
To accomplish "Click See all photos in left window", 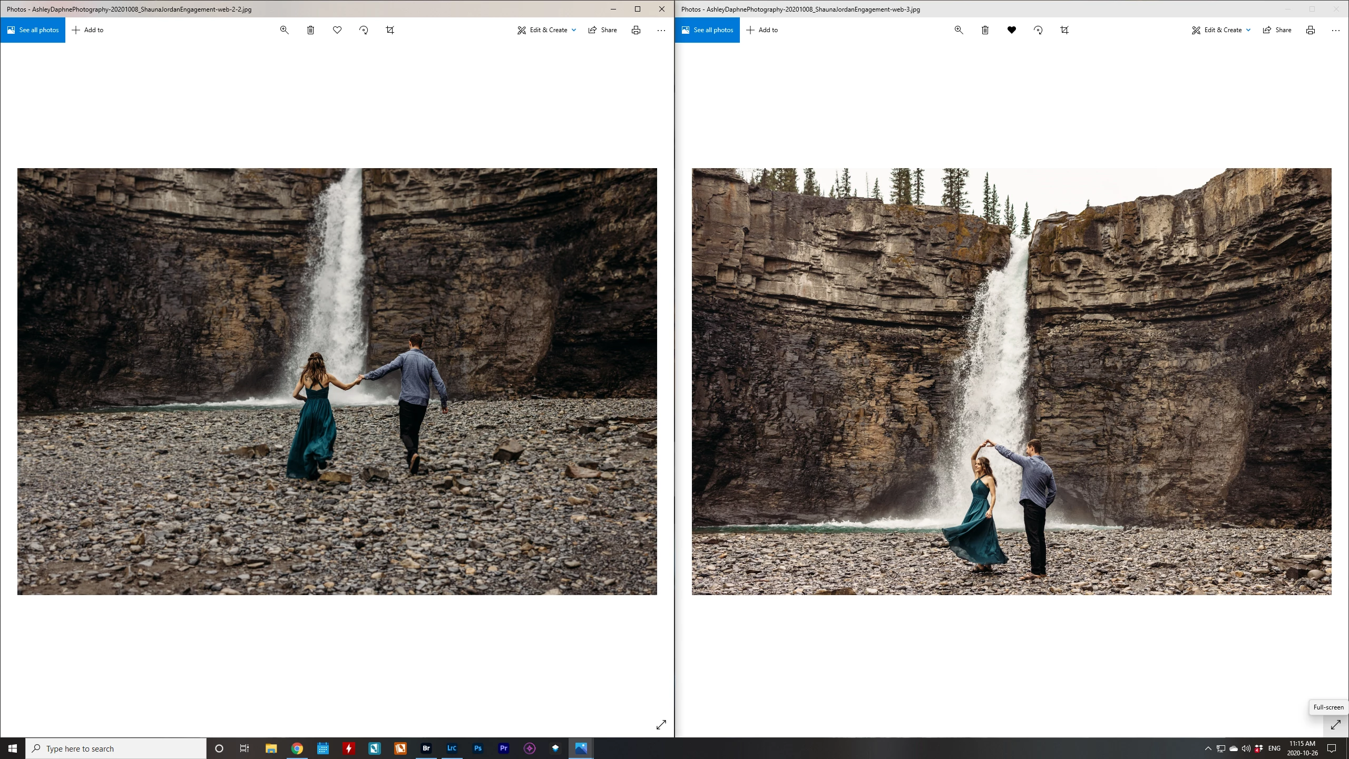I will click(x=33, y=30).
